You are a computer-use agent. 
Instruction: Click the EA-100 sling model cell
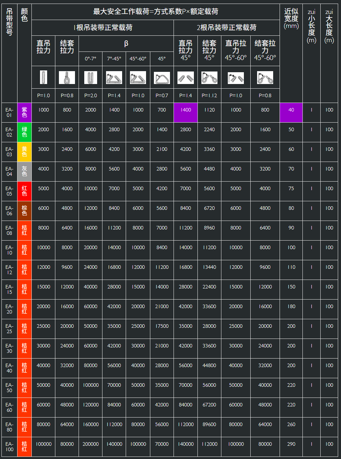point(9,446)
